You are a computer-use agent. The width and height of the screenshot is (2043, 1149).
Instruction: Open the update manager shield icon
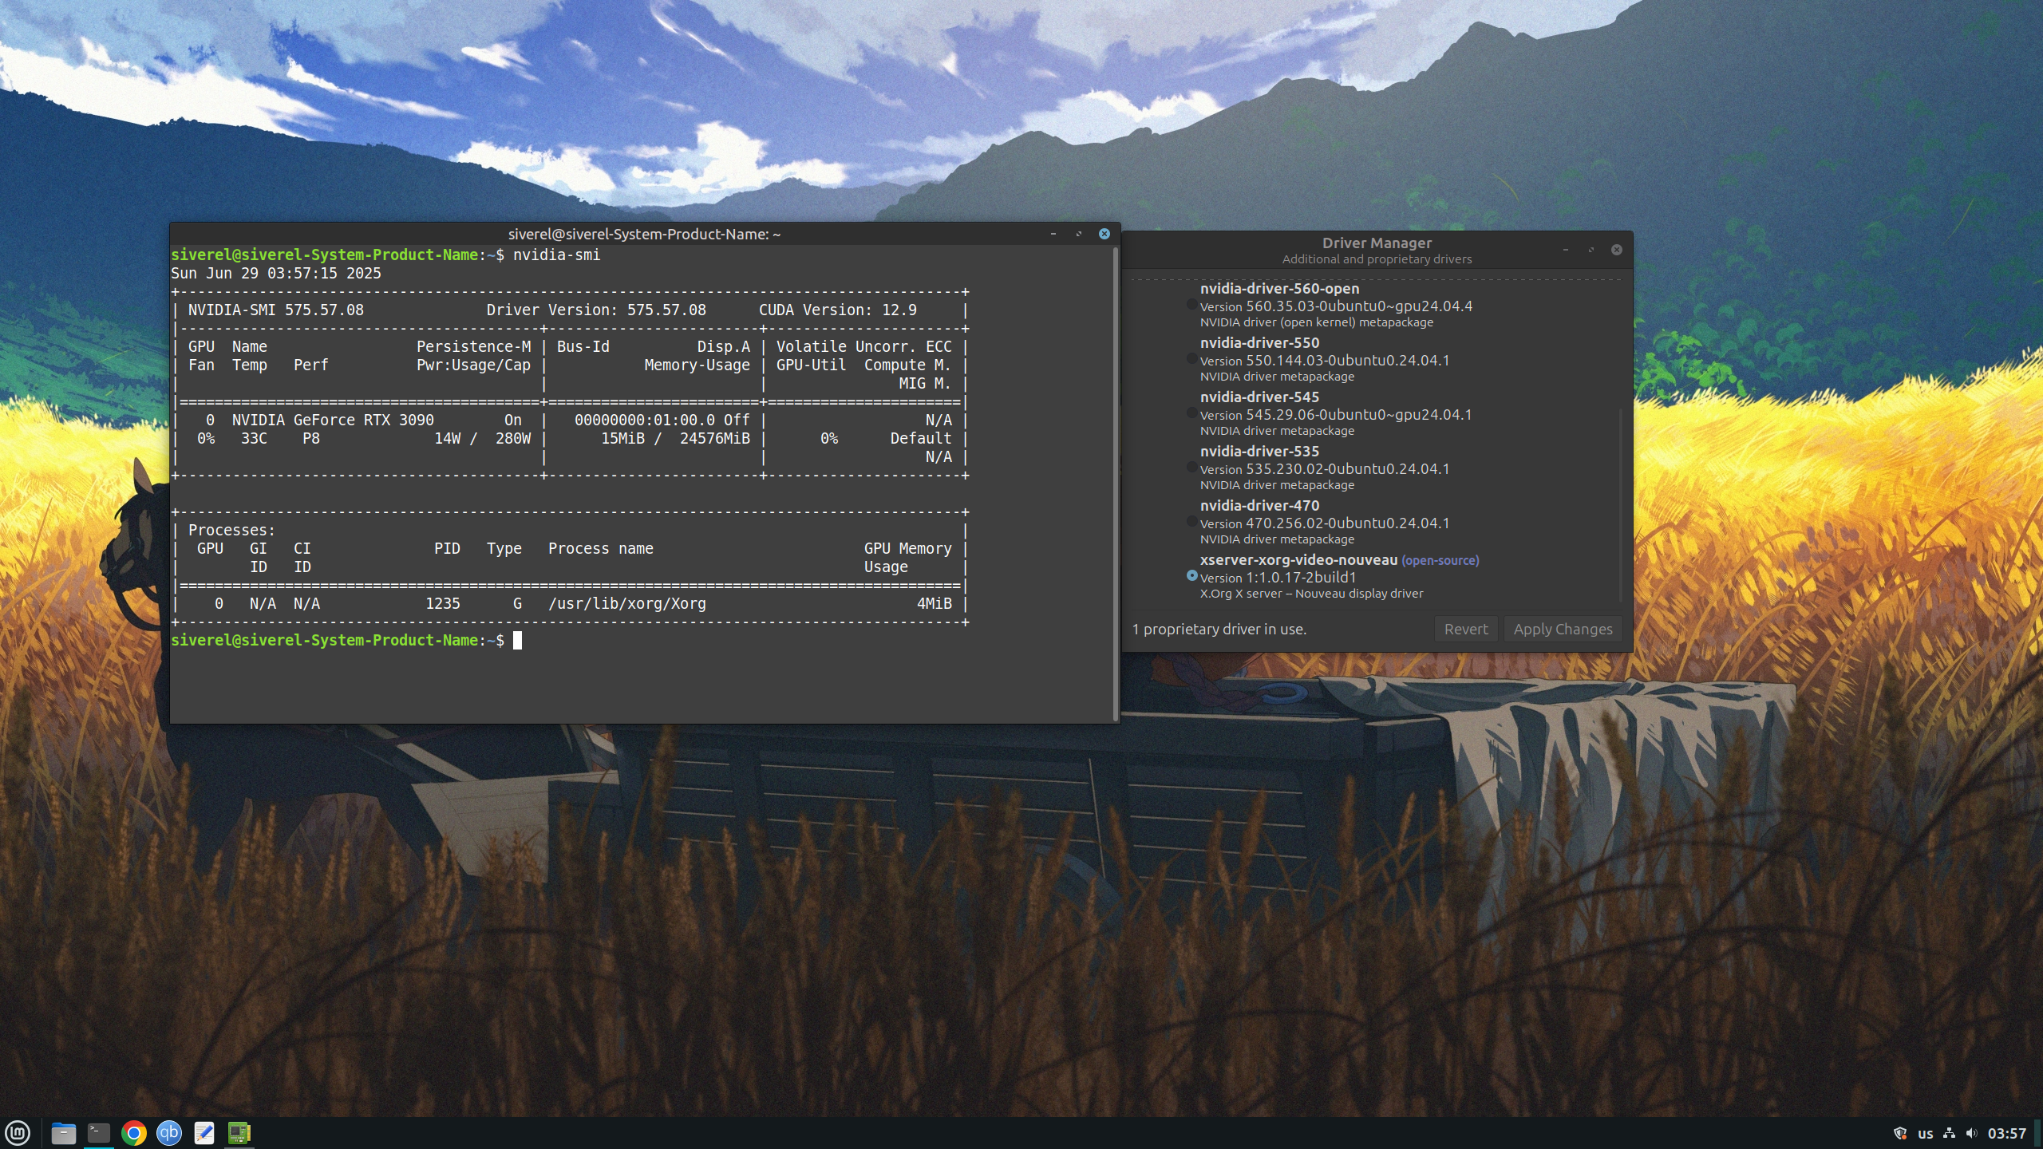coord(1900,1133)
